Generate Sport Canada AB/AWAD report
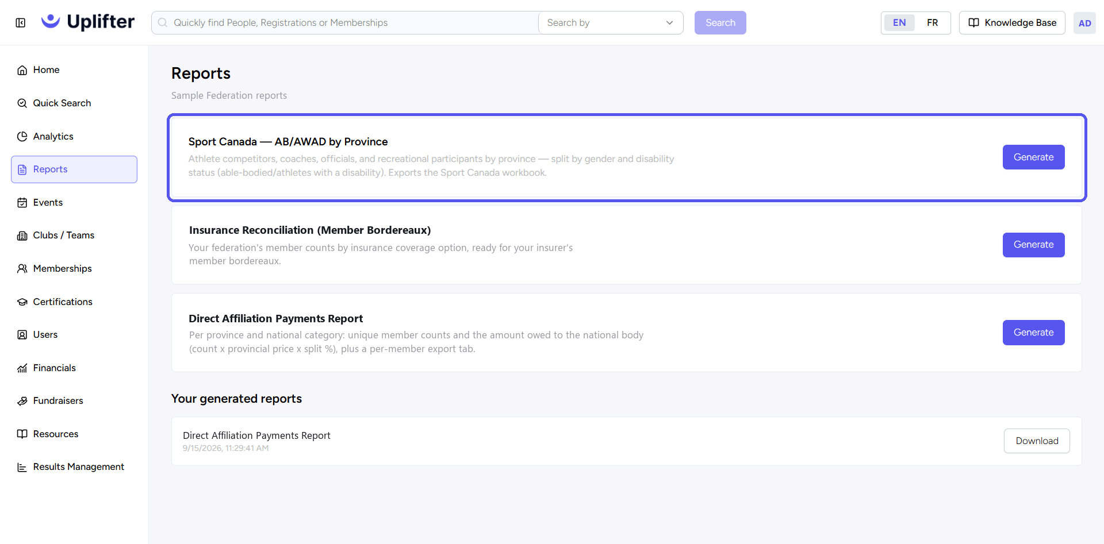This screenshot has width=1104, height=544. (1033, 157)
